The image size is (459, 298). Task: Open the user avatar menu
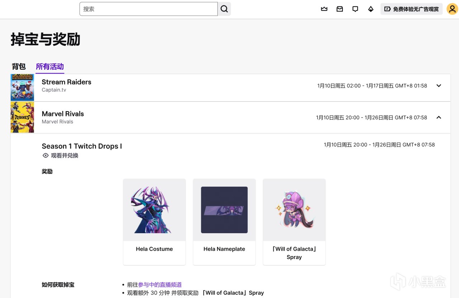[x=452, y=9]
